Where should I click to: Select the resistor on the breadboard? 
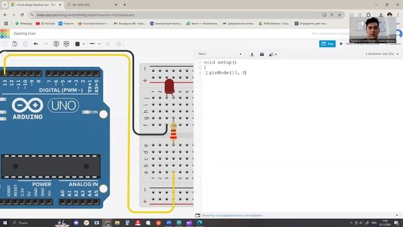coord(174,132)
